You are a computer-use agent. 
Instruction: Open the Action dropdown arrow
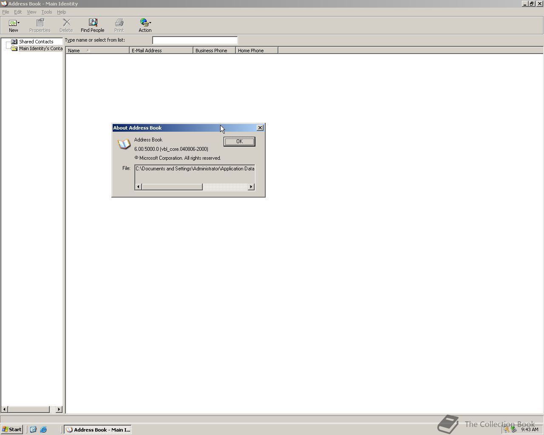tap(150, 23)
